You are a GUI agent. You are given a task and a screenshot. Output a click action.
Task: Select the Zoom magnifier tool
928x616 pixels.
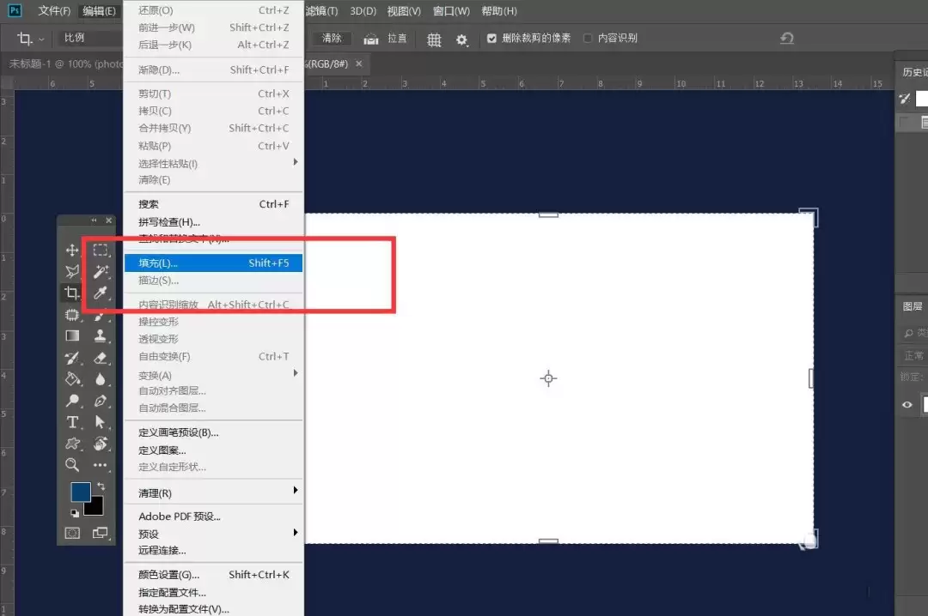tap(72, 465)
